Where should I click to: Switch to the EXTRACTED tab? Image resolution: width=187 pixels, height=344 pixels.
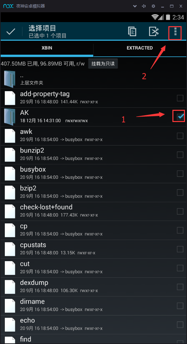point(140,48)
